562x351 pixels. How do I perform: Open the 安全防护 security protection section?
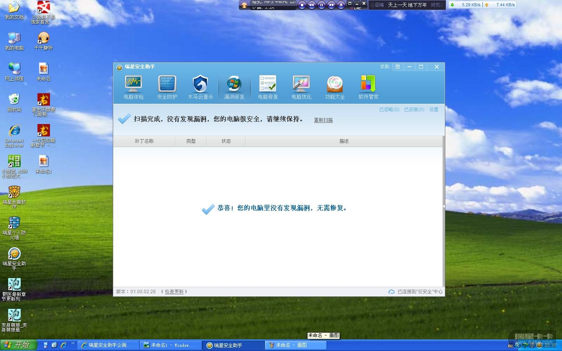pos(167,87)
